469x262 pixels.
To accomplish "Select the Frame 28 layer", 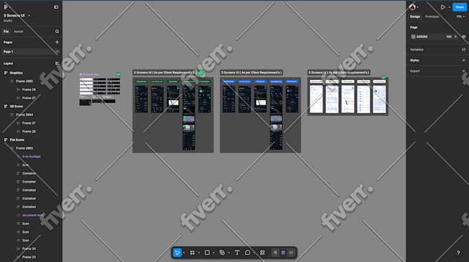I will 29,131.
